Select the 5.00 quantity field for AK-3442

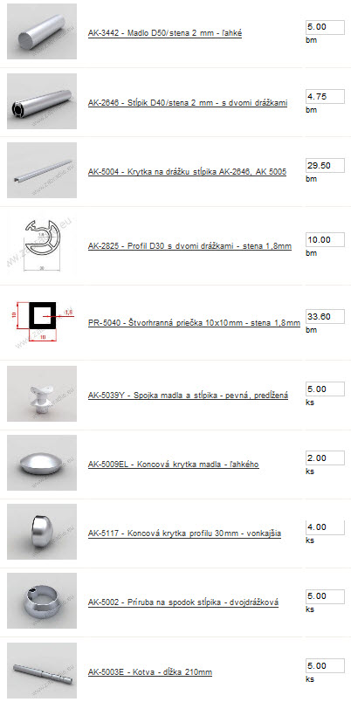[x=325, y=27]
